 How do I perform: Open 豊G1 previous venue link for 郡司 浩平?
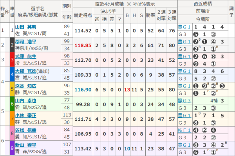[184, 42]
